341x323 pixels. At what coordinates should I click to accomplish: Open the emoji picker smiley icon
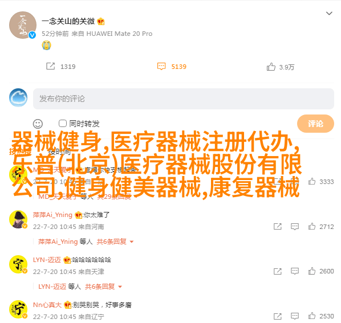(38, 124)
